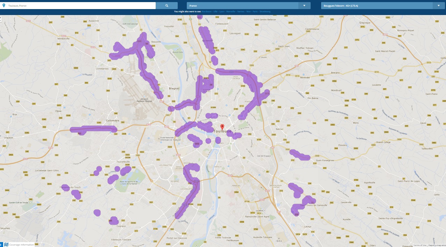Click the plus icon at bottom left
Viewport: 446px width, 247px height.
(1, 245)
